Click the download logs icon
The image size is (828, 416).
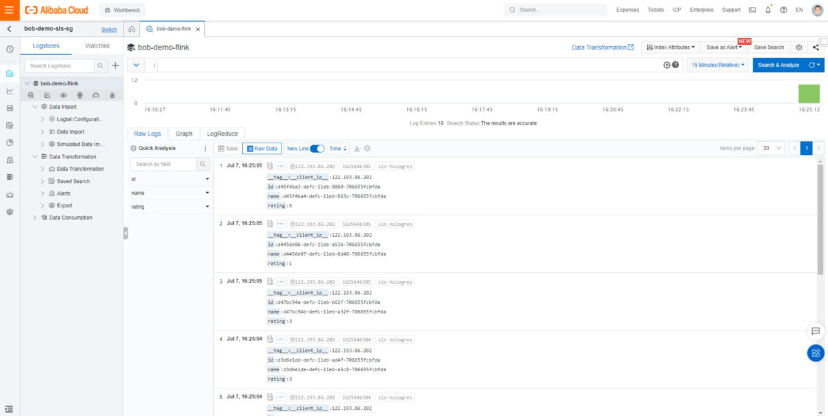(x=357, y=148)
